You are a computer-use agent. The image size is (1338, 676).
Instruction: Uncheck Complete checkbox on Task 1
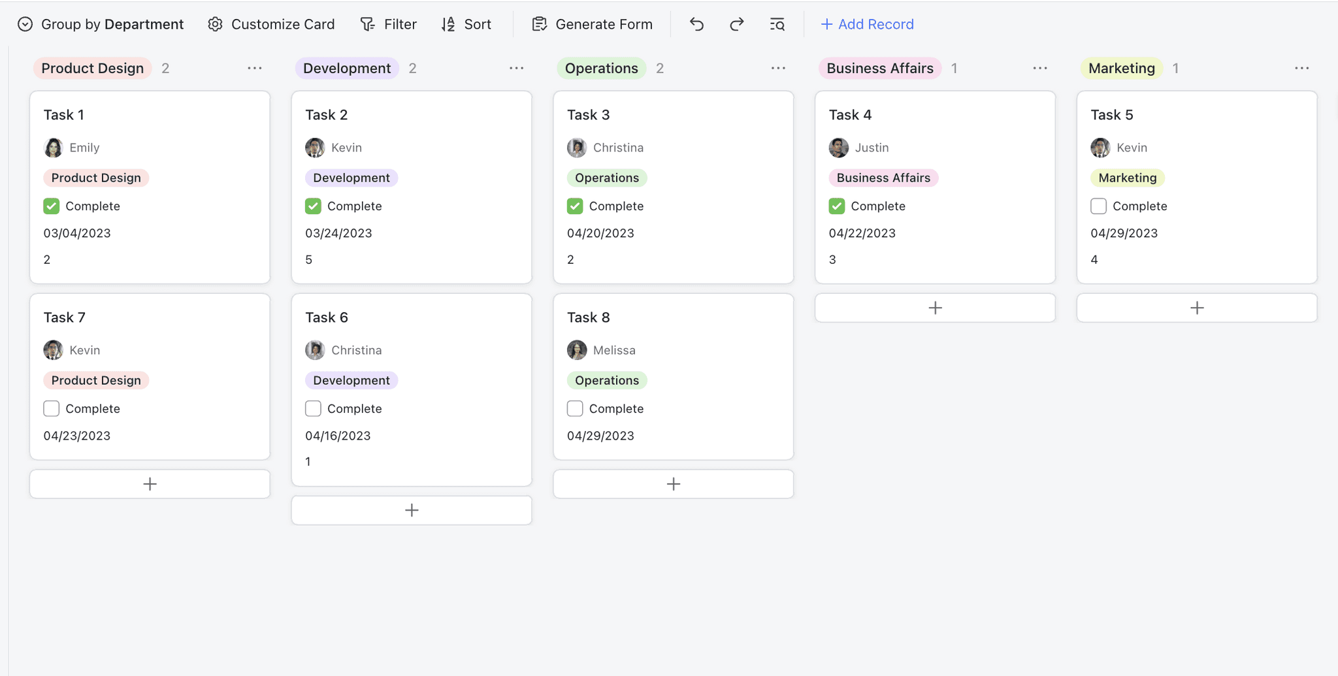point(52,206)
